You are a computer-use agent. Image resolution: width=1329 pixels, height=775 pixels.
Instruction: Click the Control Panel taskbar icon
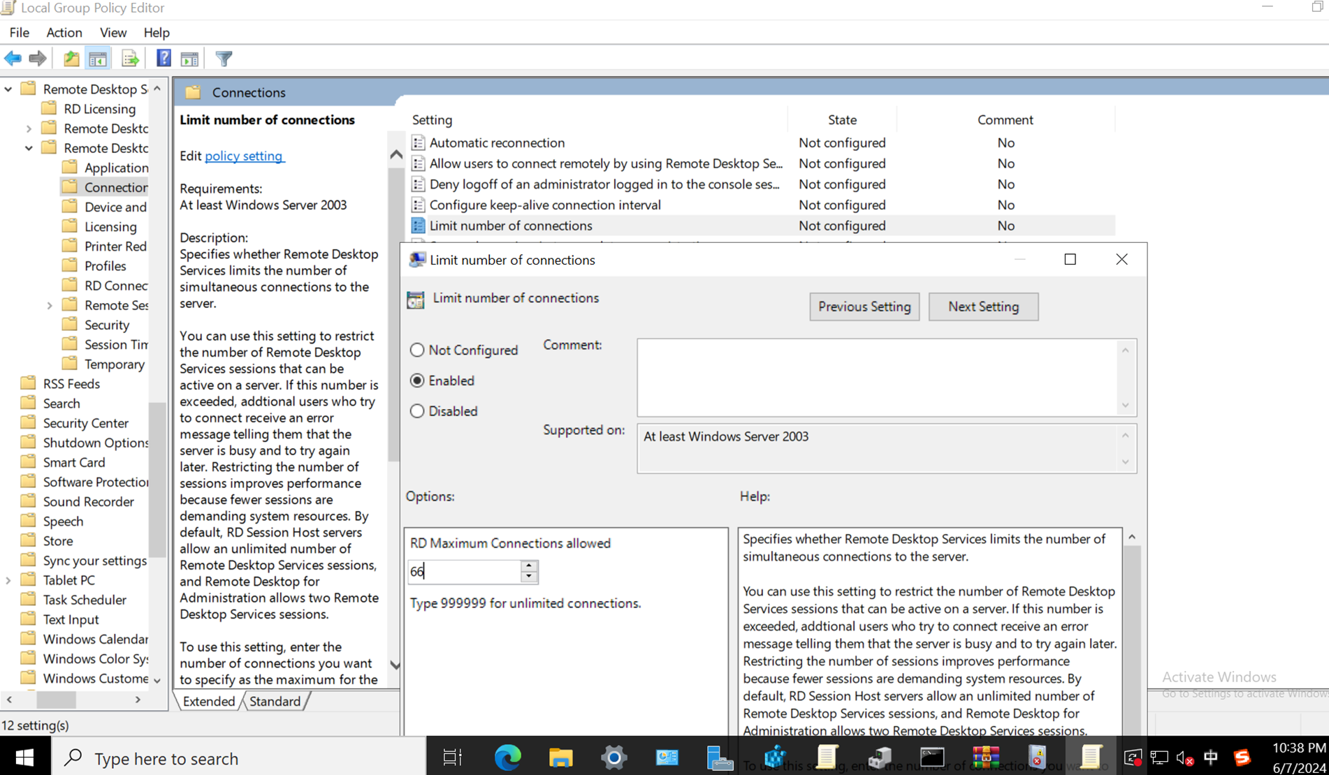pyautogui.click(x=667, y=758)
